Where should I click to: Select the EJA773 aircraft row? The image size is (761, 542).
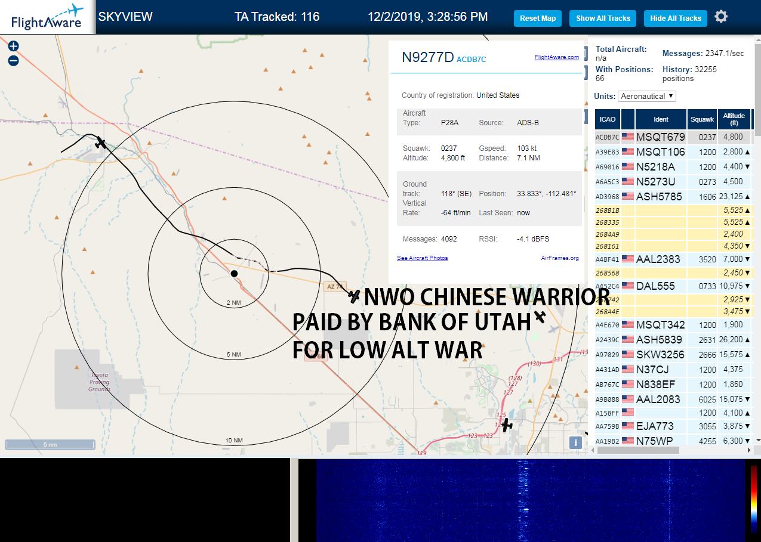[673, 426]
